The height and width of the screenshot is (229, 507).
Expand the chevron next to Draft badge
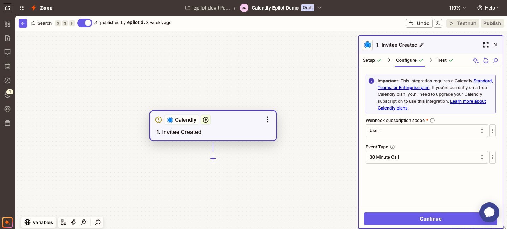[319, 8]
